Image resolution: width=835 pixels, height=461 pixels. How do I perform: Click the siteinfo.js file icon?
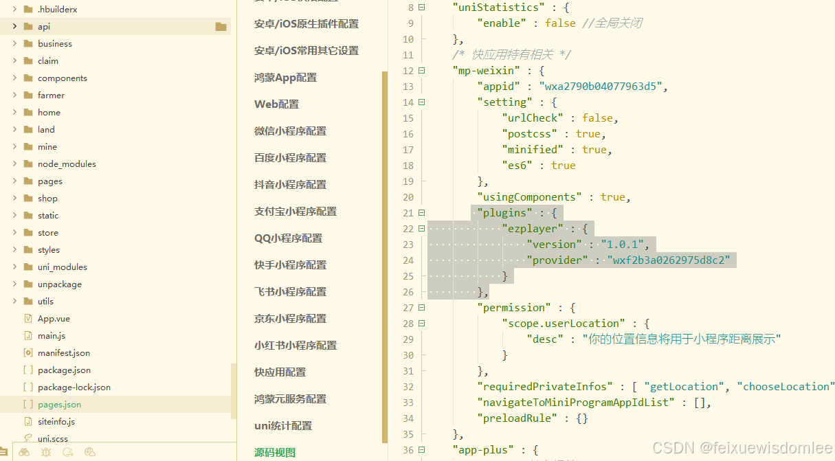tap(28, 422)
